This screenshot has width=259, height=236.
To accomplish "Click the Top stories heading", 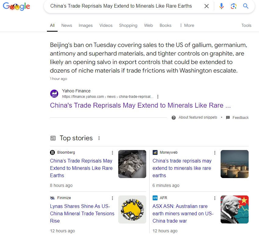I will 76,138.
